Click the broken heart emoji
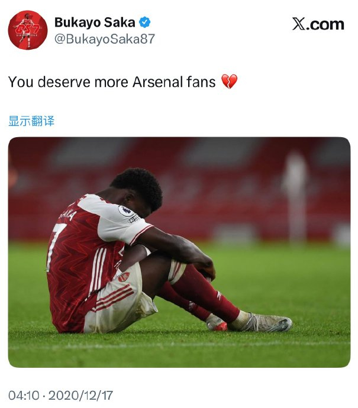The height and width of the screenshot is (408, 358). pos(229,82)
